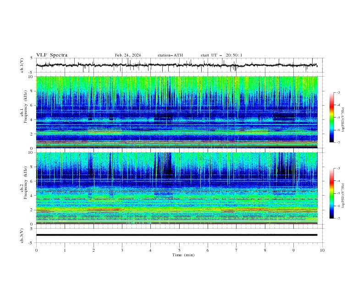Click the 'ch.3(V)' axis label
The width and height of the screenshot is (363, 281).
[x=22, y=236]
